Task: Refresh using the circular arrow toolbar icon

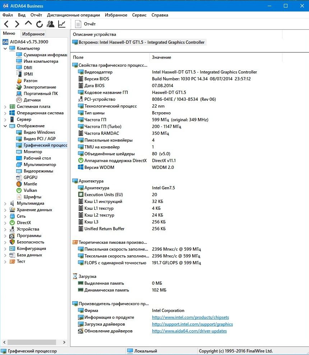Action: (x=40, y=24)
